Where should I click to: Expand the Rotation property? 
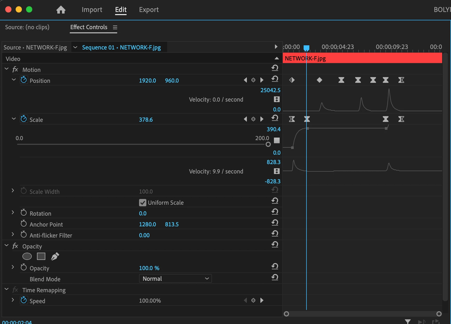click(13, 213)
